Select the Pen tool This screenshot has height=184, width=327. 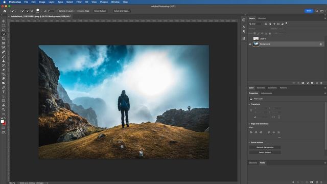[4, 87]
